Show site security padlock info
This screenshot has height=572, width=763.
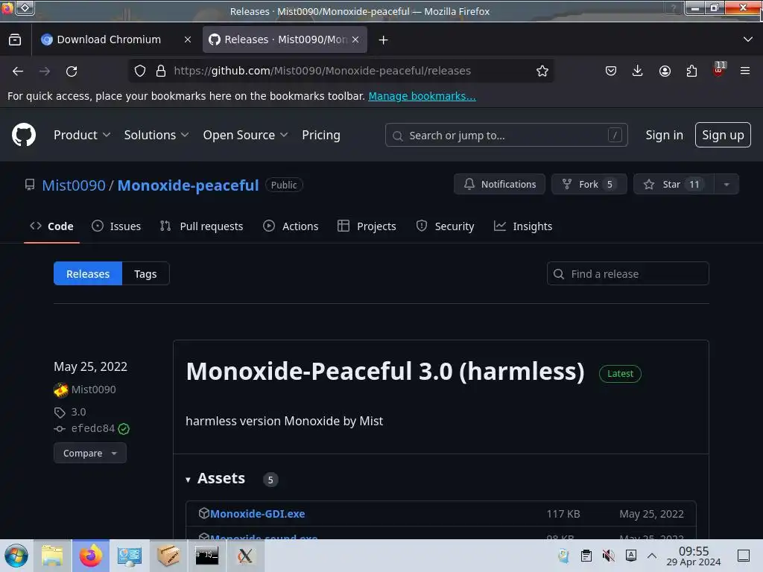click(161, 71)
